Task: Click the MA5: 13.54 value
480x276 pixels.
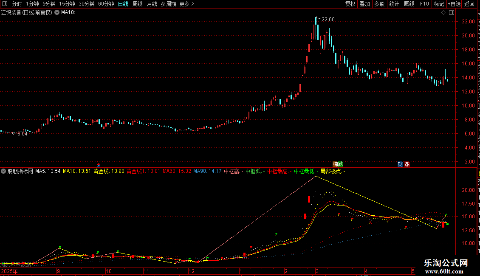Action: coord(48,172)
